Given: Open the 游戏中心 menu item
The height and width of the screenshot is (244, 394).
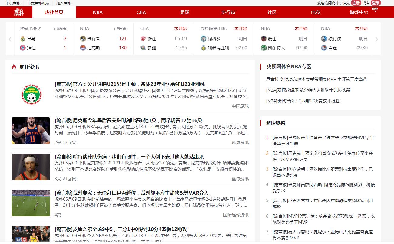Looking at the screenshot, I should [x=359, y=12].
